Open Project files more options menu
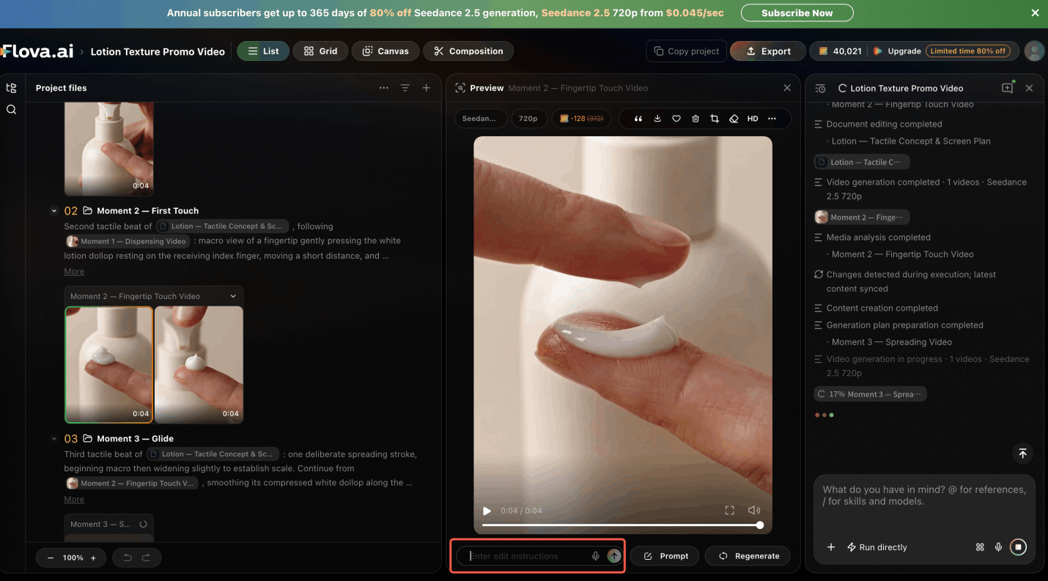 [x=384, y=88]
